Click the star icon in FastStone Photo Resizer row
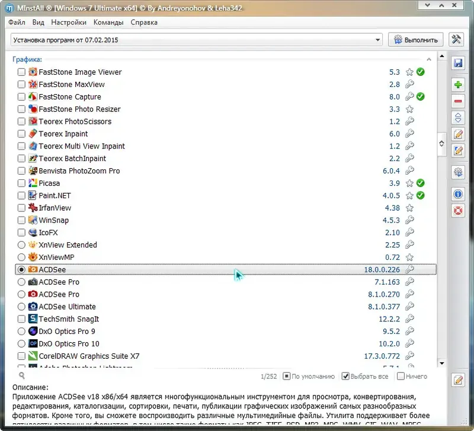 coord(409,109)
